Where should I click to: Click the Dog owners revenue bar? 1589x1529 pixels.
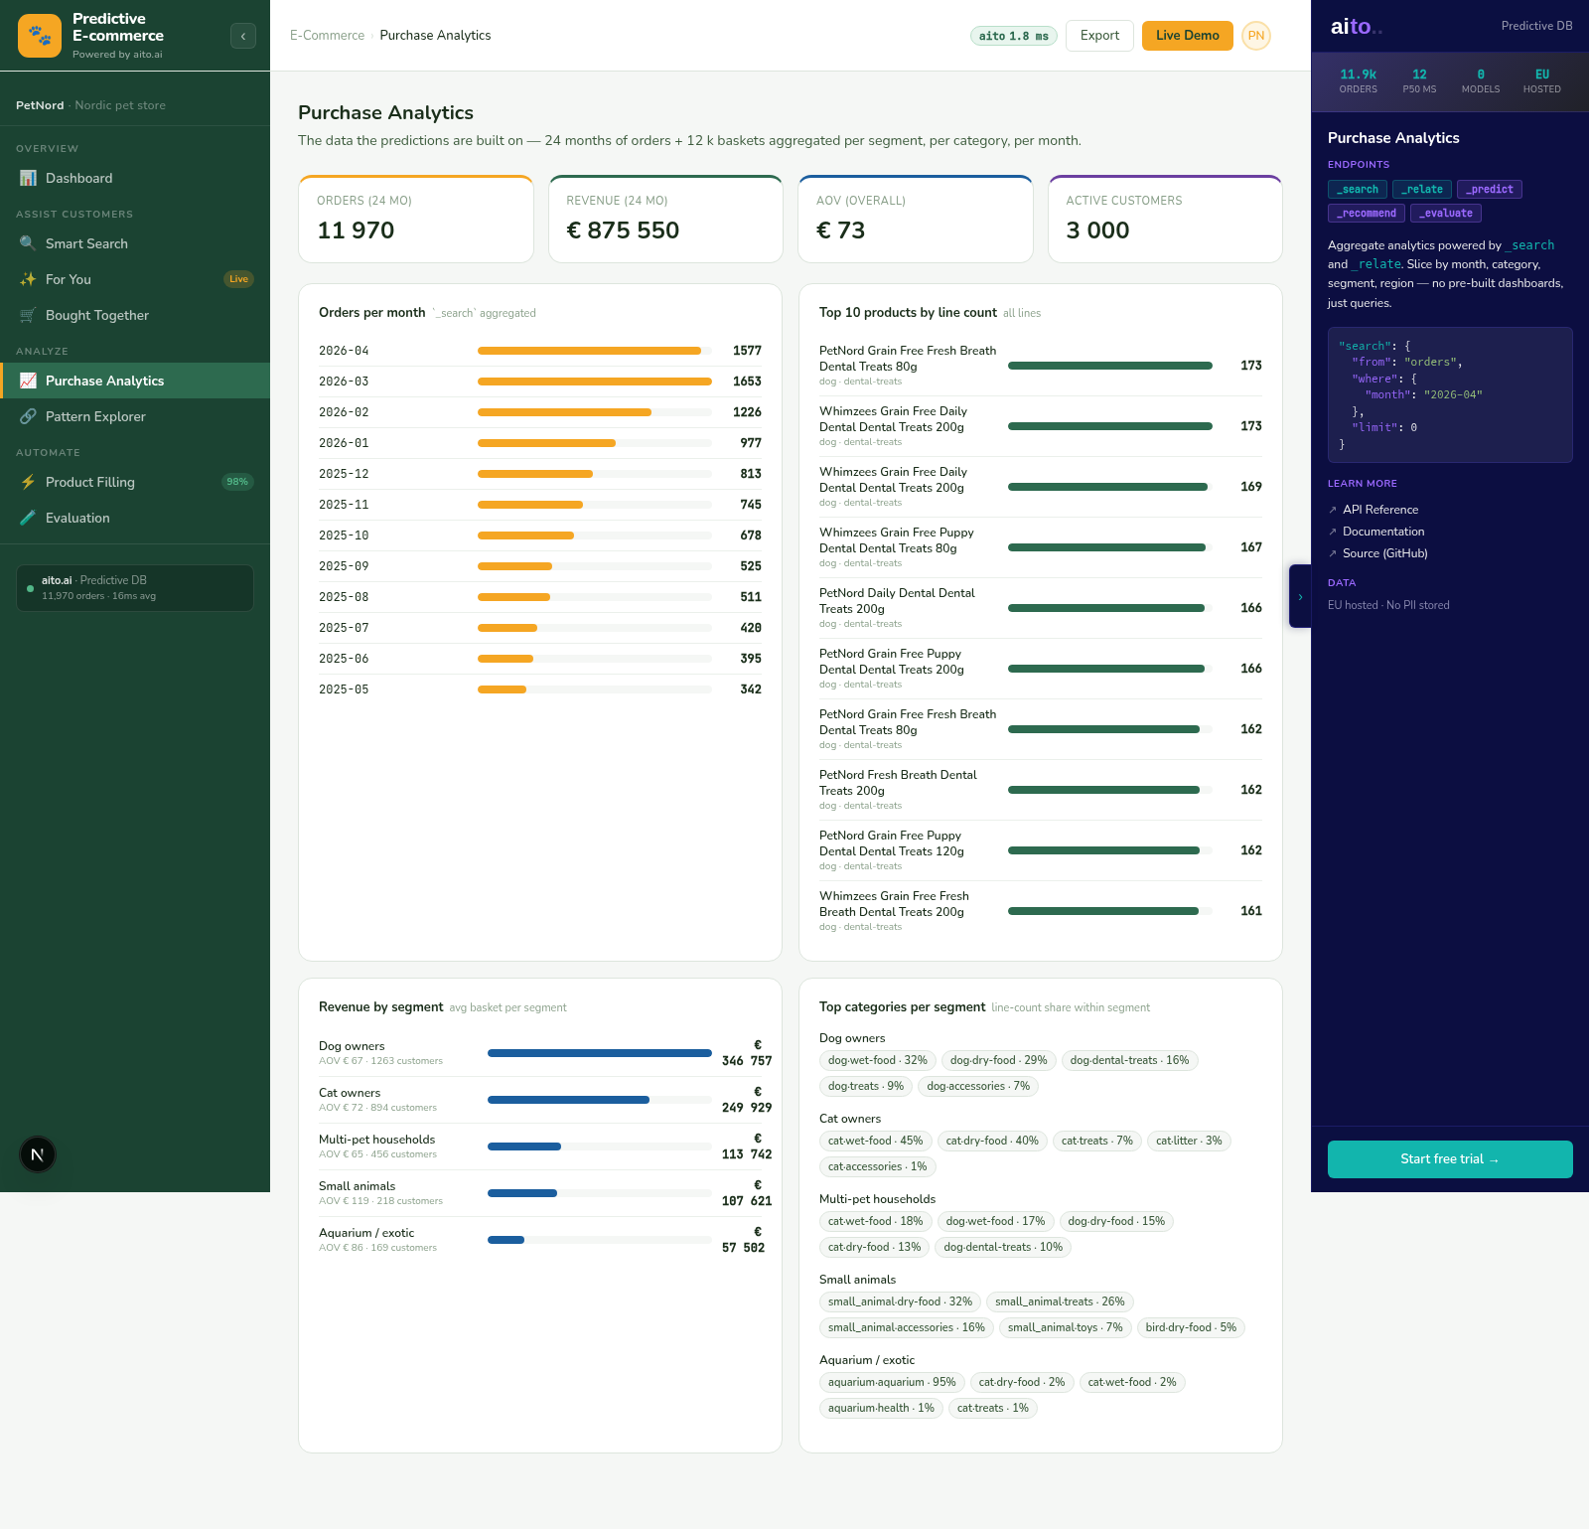click(600, 1053)
